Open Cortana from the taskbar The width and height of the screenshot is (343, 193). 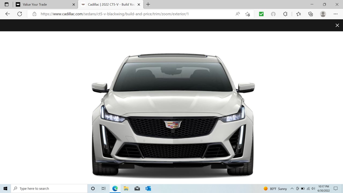click(x=93, y=188)
